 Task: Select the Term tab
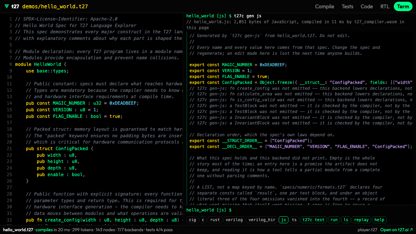[x=403, y=7]
